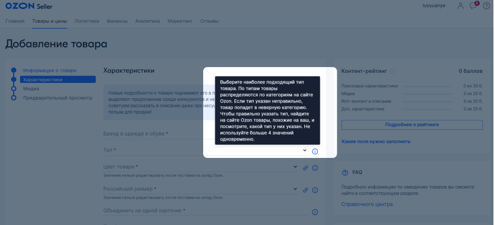The image size is (495, 225).
Task: Click the link icon for Цвет товара
Action: [305, 168]
